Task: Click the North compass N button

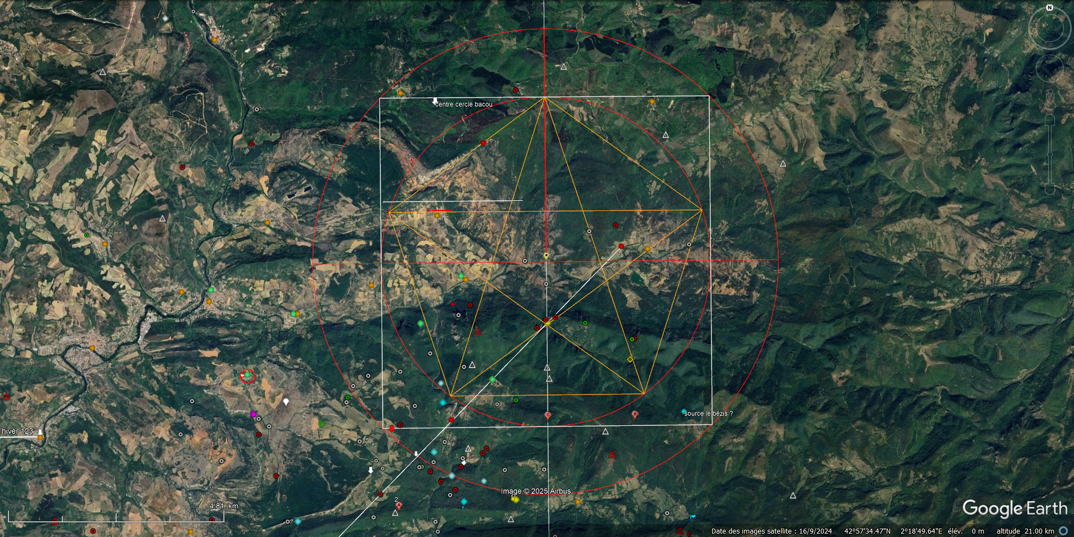Action: [1049, 8]
